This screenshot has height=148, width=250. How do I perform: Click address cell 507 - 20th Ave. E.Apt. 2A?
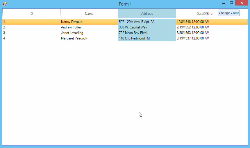(x=137, y=22)
